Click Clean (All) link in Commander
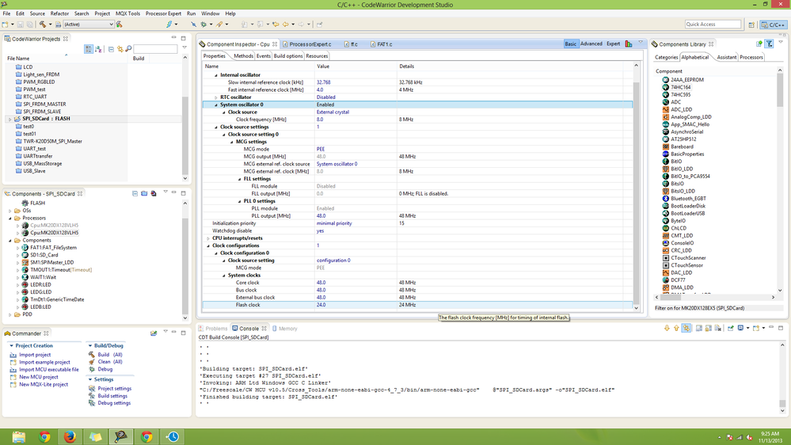 click(110, 362)
